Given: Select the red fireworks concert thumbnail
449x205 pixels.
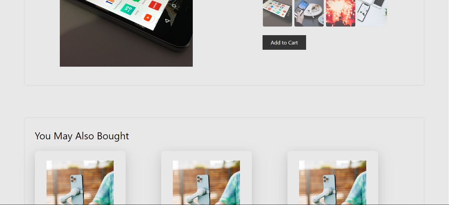Looking at the screenshot, I should (341, 13).
